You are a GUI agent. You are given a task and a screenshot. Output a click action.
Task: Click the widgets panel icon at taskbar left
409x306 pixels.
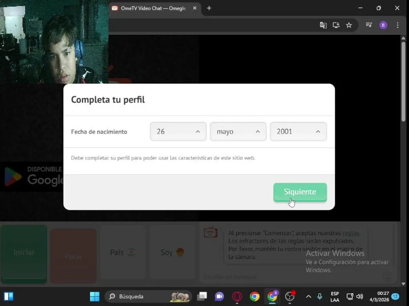pos(9,296)
